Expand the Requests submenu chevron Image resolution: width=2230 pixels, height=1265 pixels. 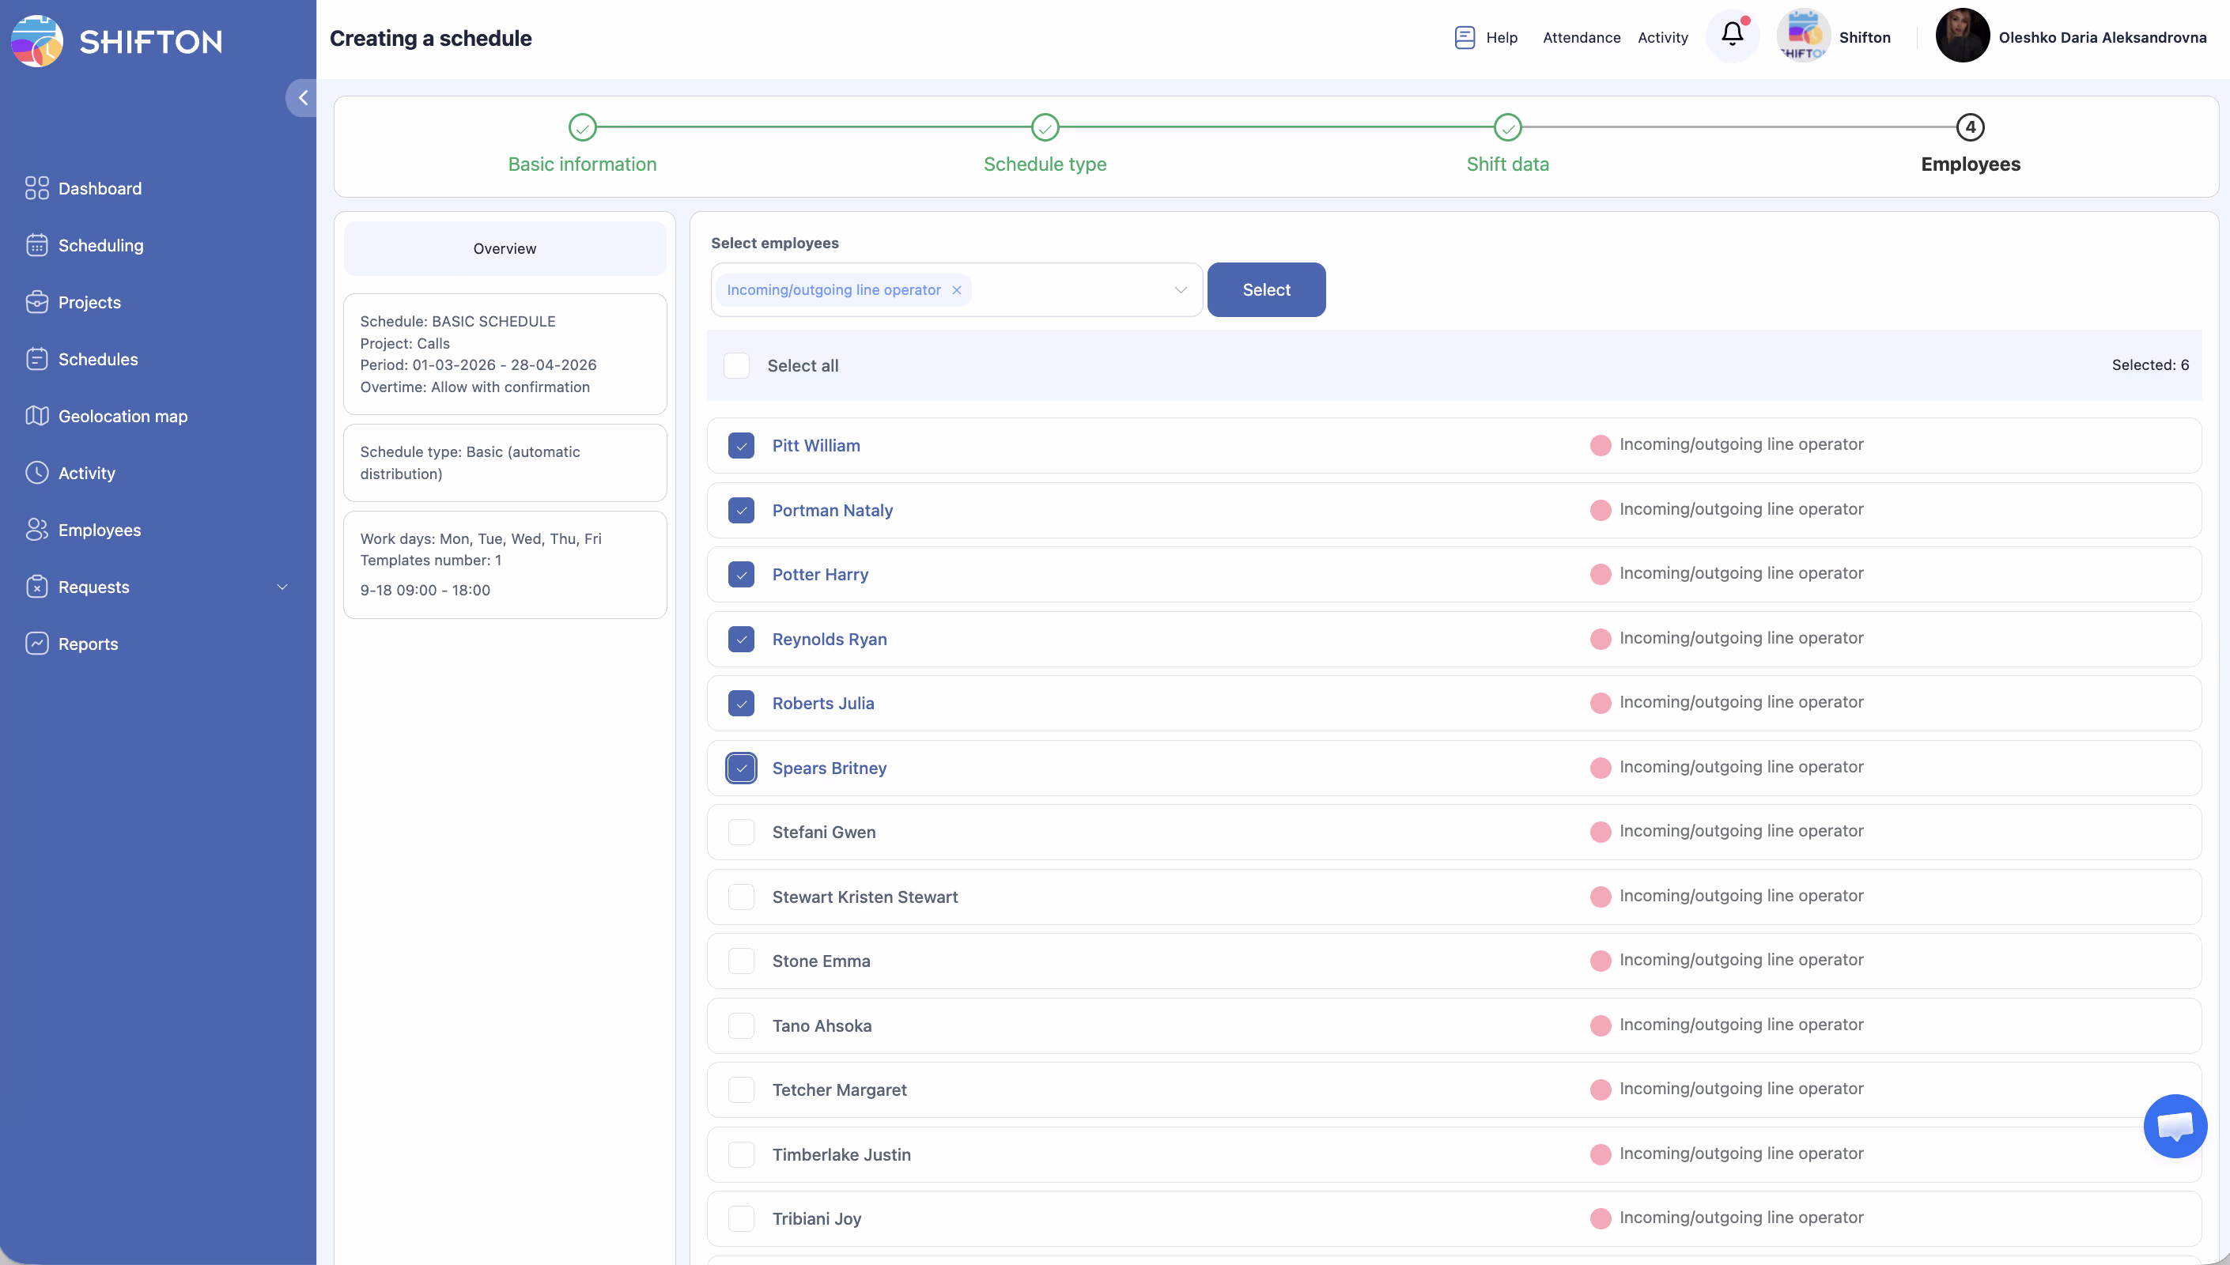(282, 587)
